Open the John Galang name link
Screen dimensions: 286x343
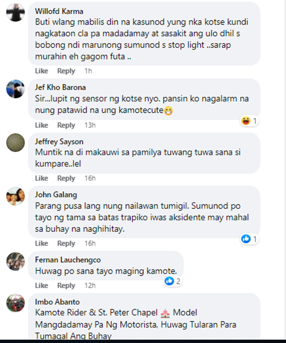coord(56,195)
